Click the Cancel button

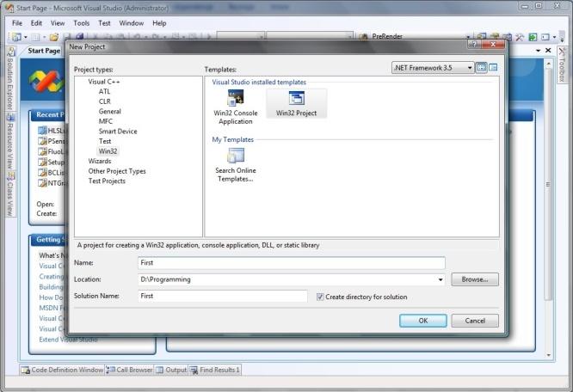[475, 321]
